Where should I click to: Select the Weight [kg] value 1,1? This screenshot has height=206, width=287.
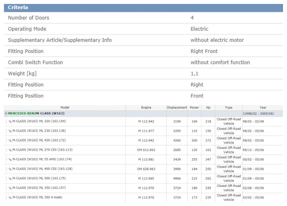pos(194,74)
